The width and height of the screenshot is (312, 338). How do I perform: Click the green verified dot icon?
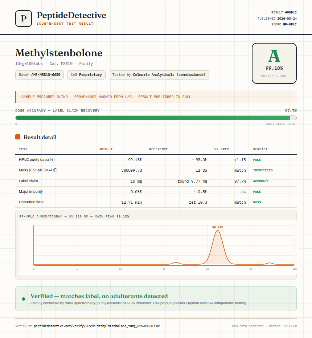(x=24, y=299)
